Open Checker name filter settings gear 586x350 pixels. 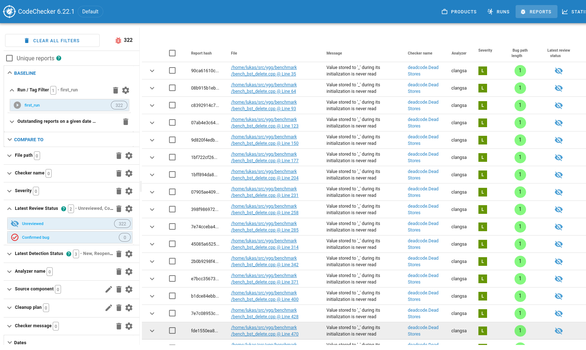point(129,173)
